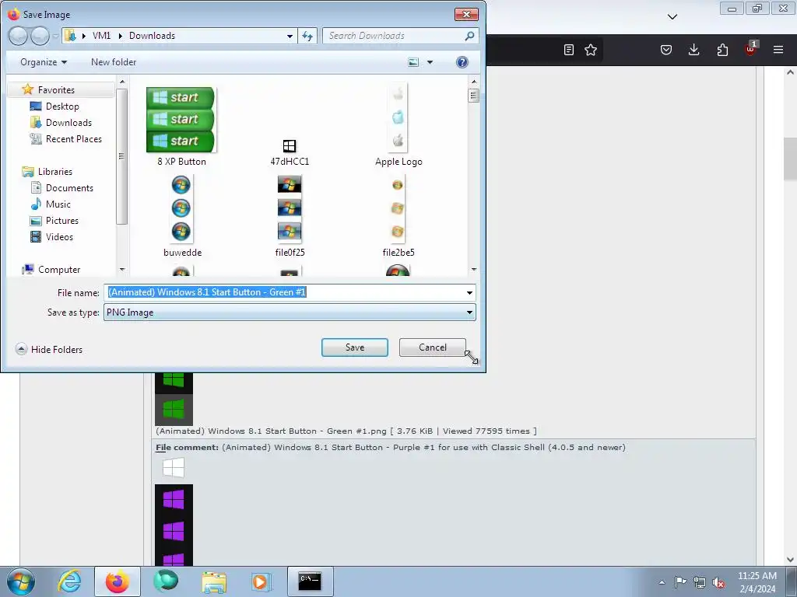This screenshot has height=597, width=797.
Task: Click Action Center flag tray icon
Action: click(x=680, y=582)
